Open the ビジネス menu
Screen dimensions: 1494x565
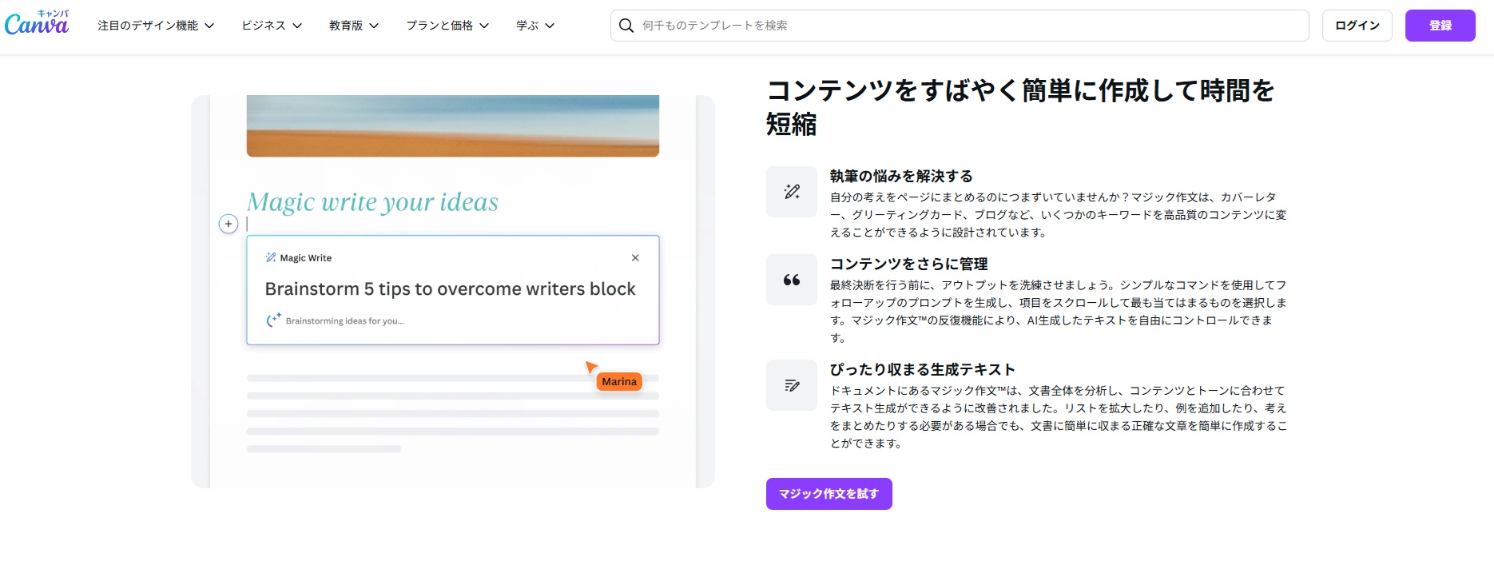tap(272, 26)
